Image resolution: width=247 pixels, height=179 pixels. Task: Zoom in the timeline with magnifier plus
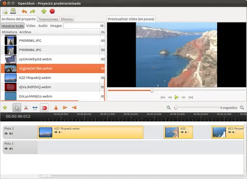point(168,107)
